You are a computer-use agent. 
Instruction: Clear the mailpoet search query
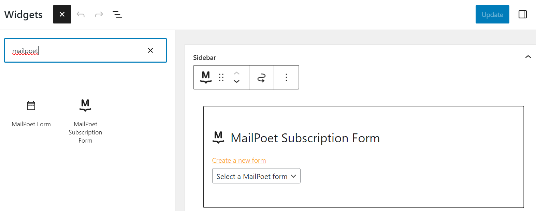tap(150, 50)
